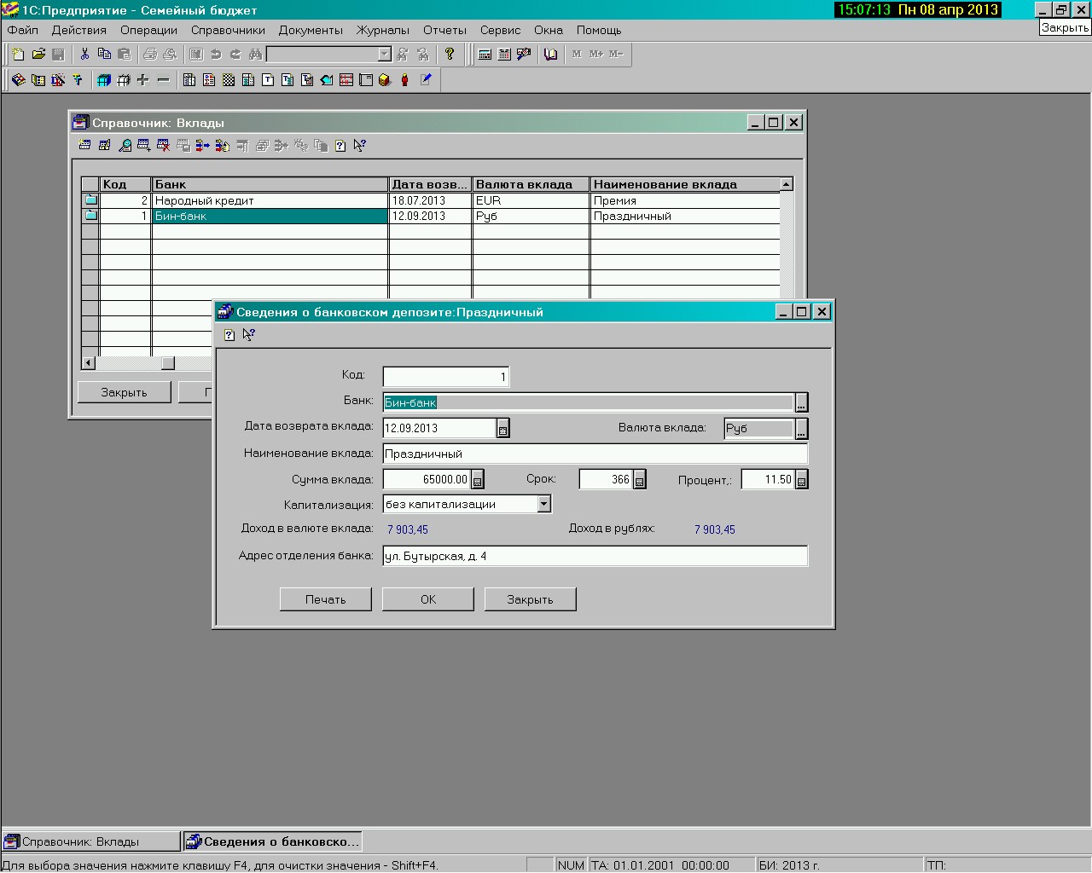
Task: Click the Undo arrow icon
Action: coord(216,55)
